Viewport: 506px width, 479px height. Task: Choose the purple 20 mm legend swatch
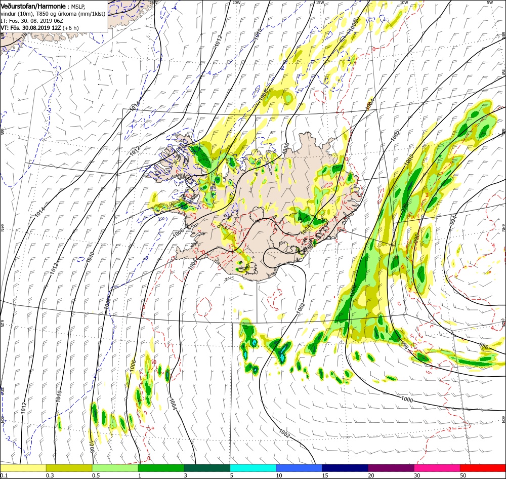[391, 468]
